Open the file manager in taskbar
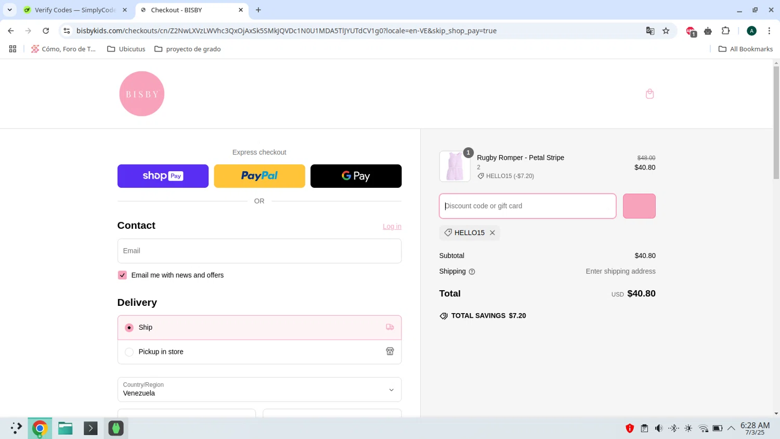The width and height of the screenshot is (780, 439). (x=65, y=428)
